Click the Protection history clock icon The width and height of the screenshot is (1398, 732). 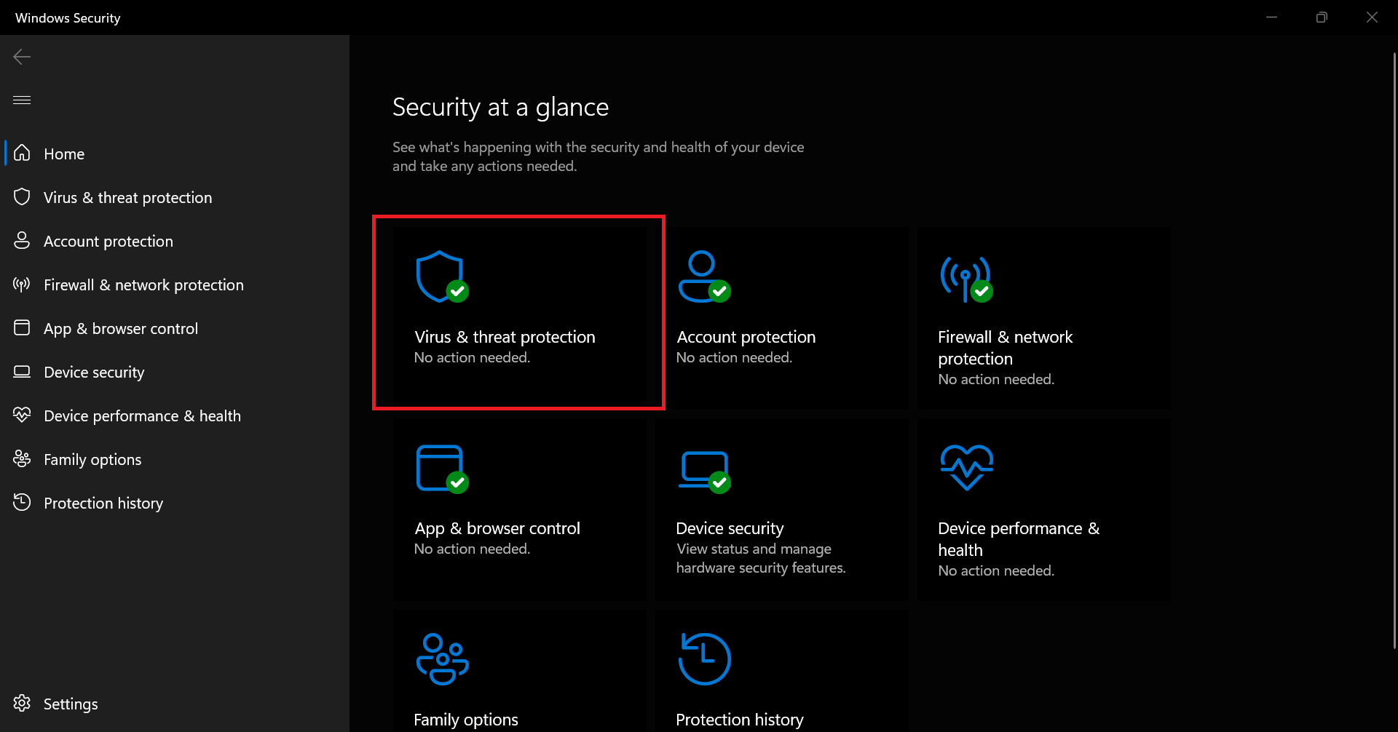(x=21, y=502)
